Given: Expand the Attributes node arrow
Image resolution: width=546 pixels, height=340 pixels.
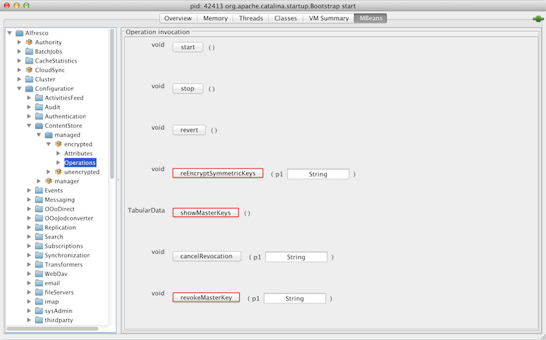Looking at the screenshot, I should 58,153.
